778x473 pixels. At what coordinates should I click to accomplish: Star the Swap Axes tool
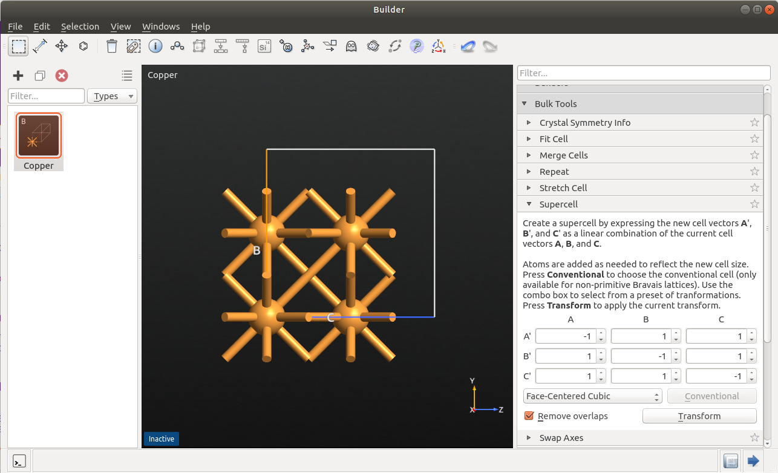(x=754, y=437)
